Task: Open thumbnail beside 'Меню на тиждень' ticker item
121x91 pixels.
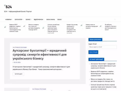Action: coord(25,27)
